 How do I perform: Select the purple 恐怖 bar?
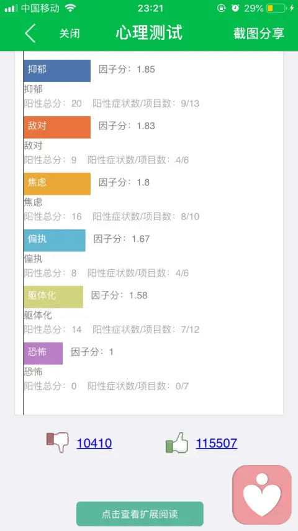[x=43, y=353]
